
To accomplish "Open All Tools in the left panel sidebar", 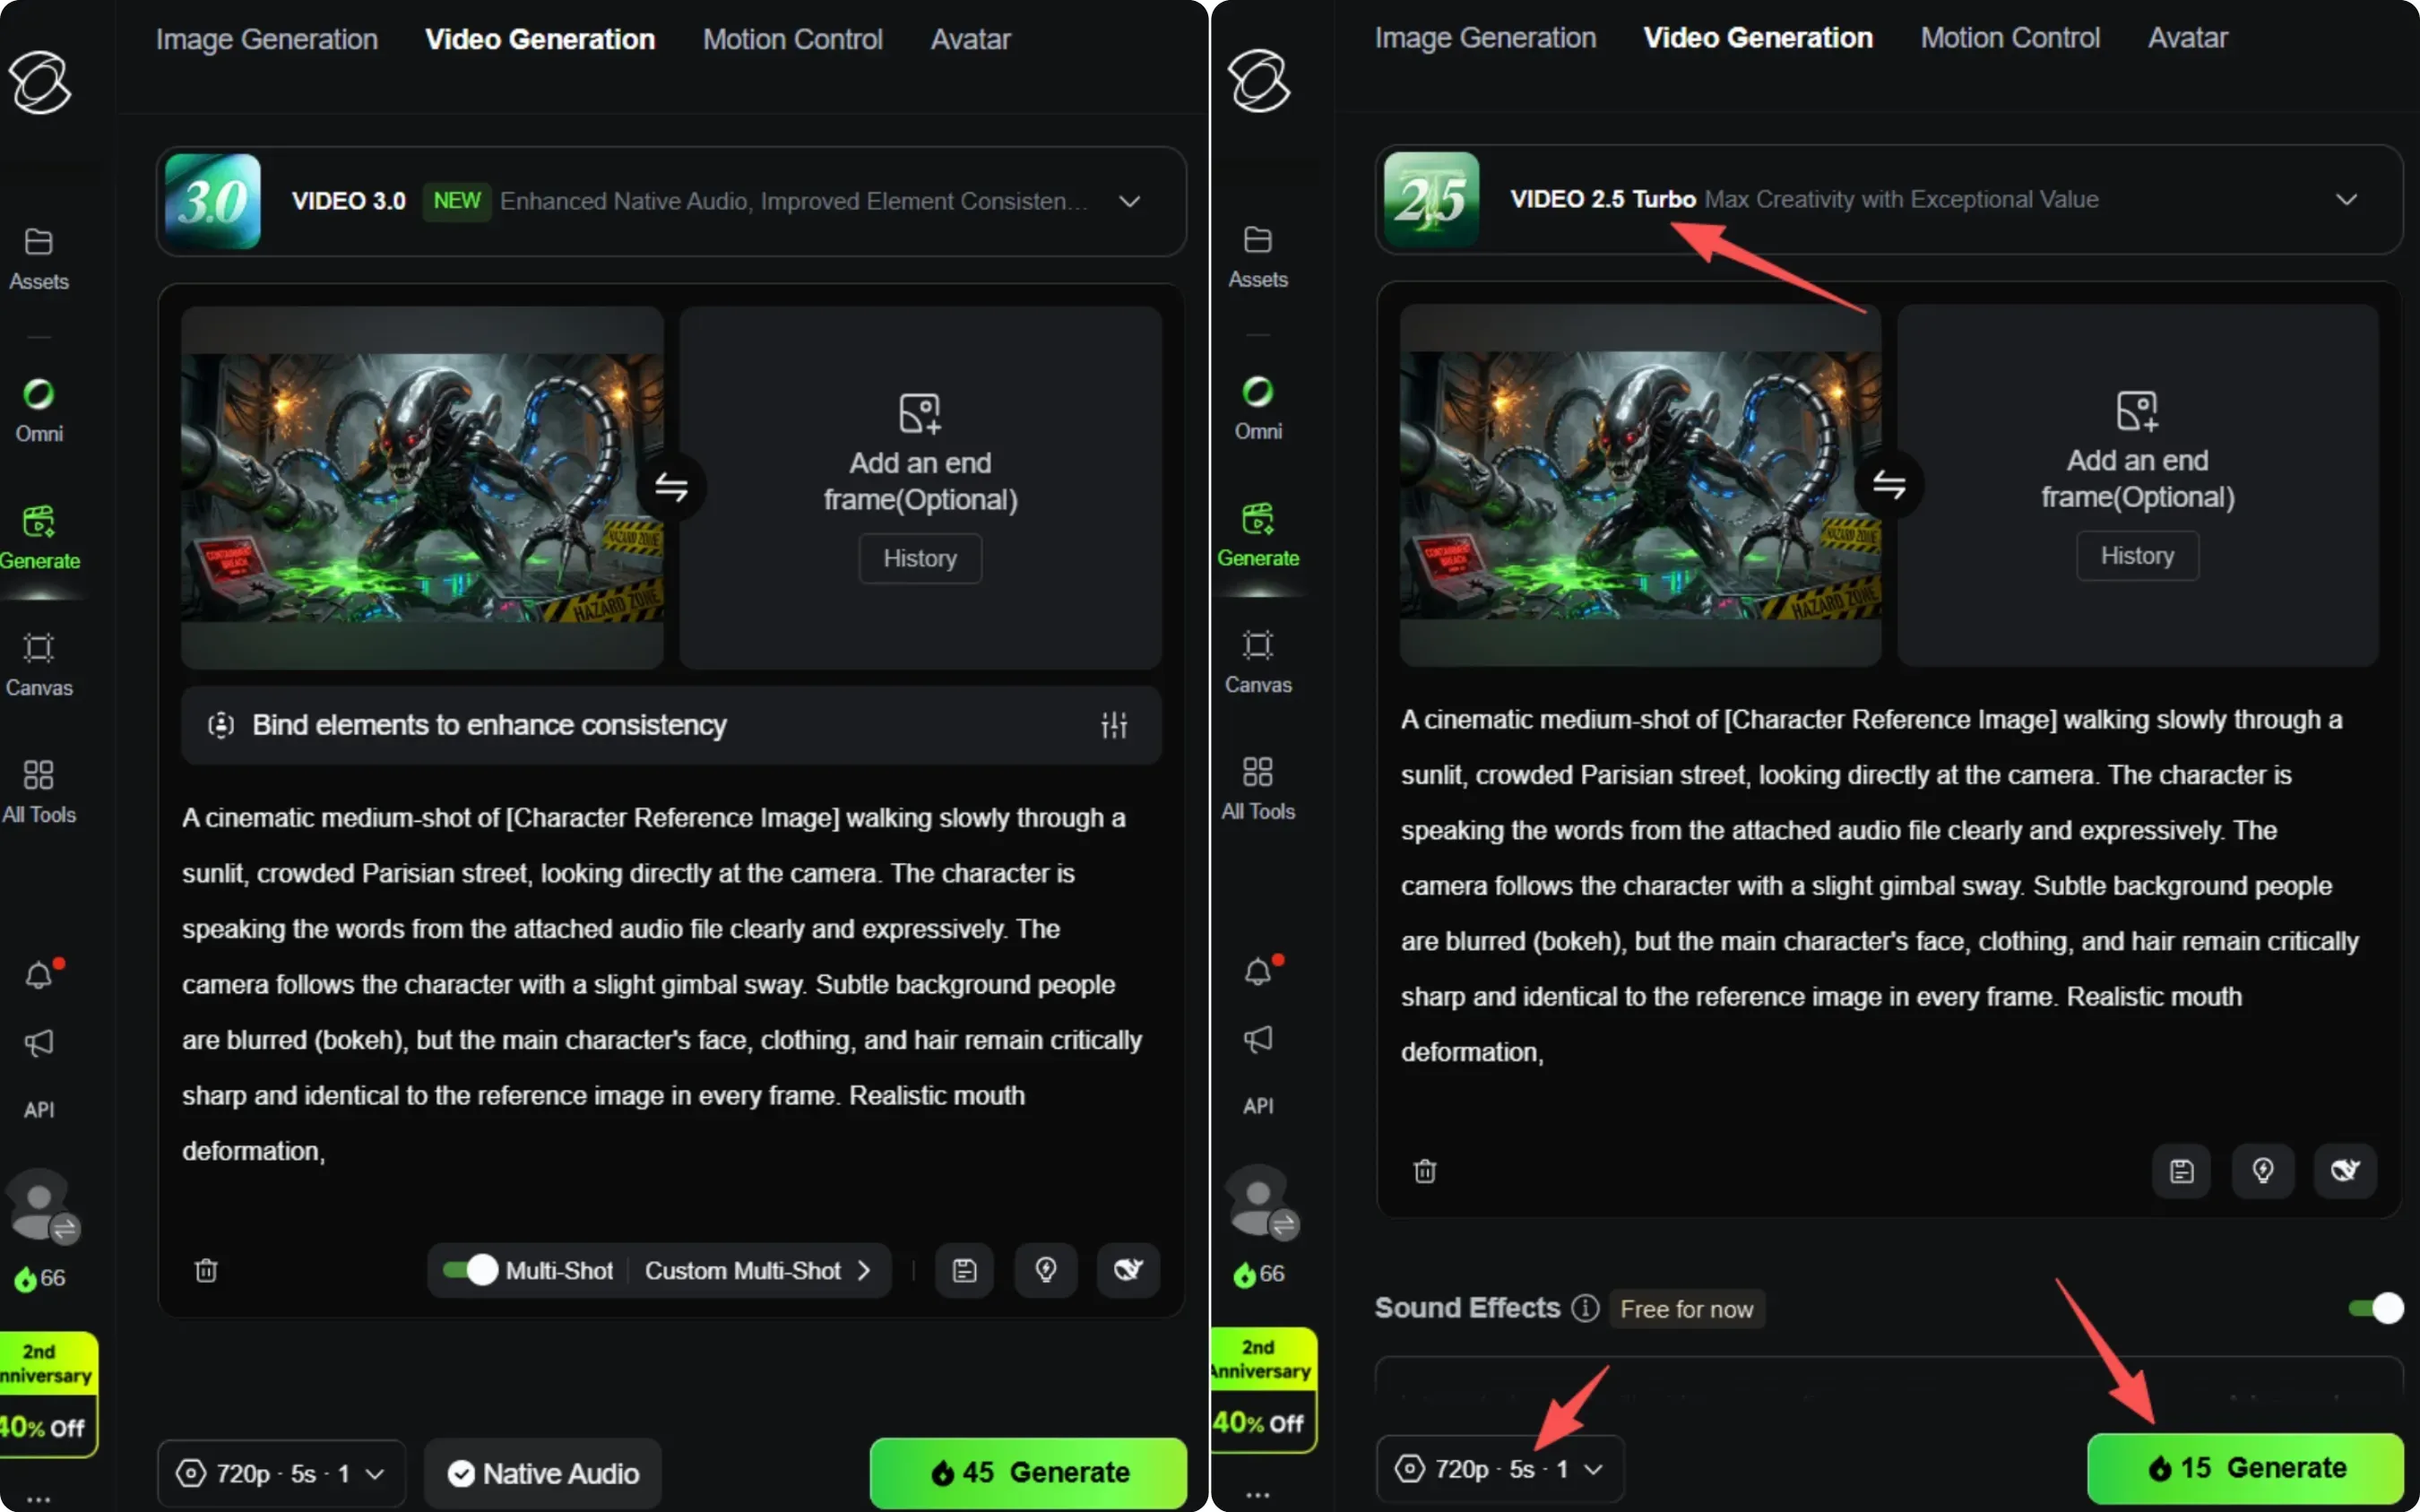I will click(39, 792).
